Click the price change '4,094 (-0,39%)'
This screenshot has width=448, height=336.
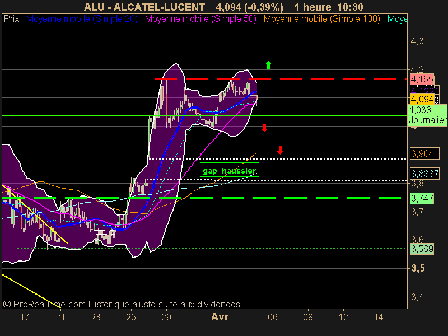[x=249, y=7]
